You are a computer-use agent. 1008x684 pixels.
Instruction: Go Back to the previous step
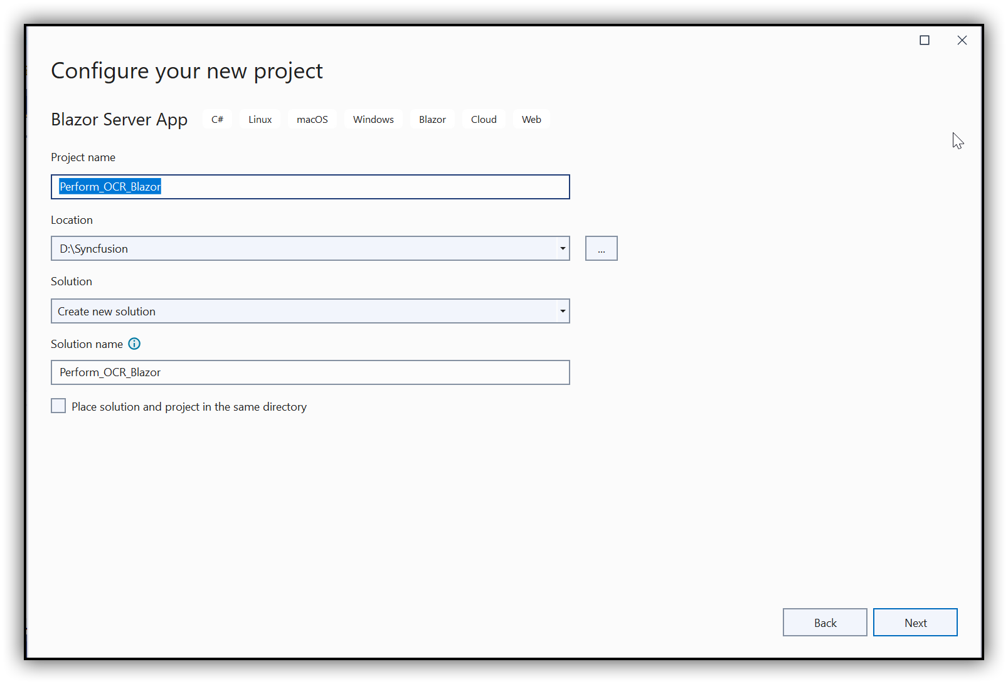click(x=824, y=622)
